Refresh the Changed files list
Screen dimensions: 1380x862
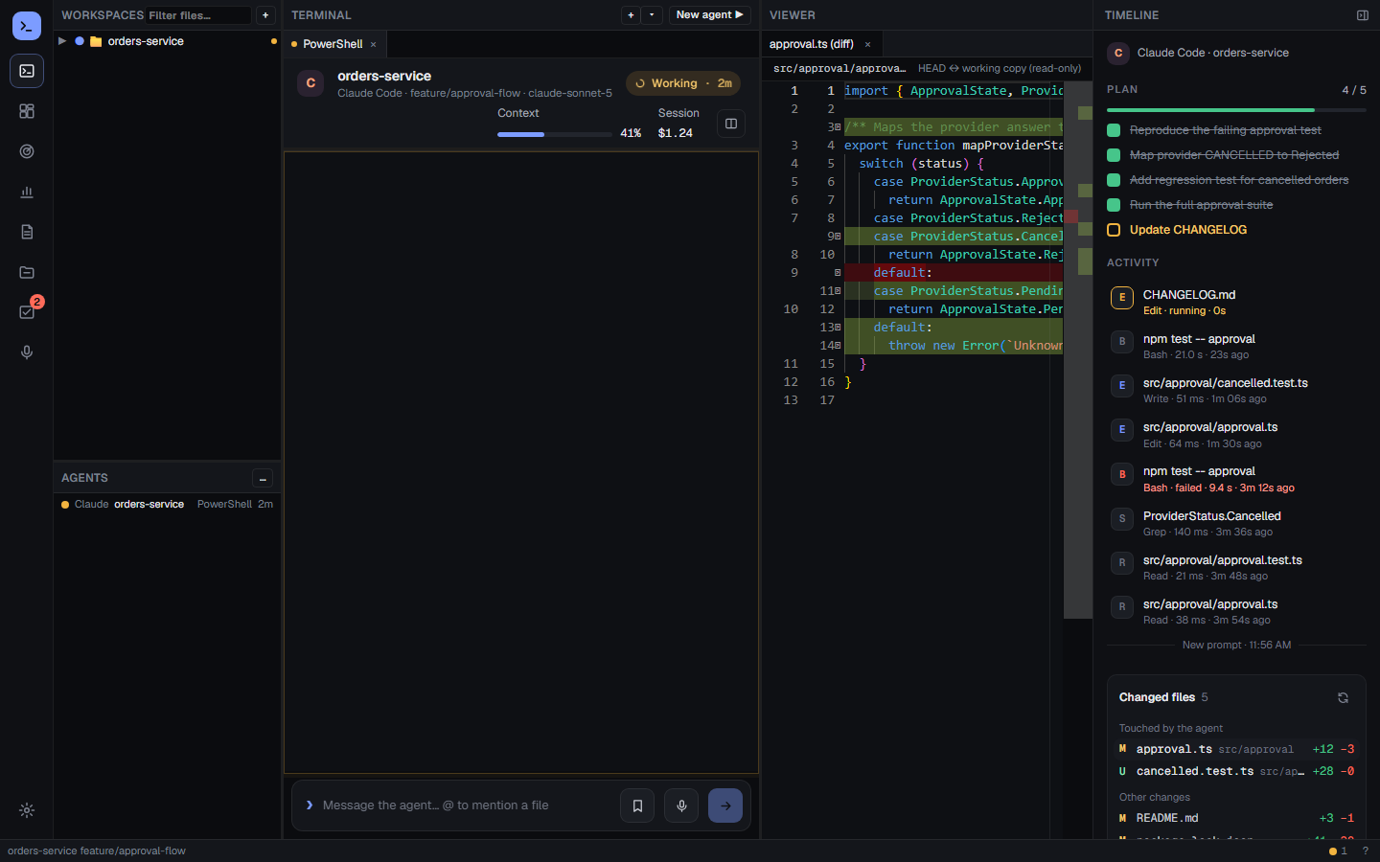1343,697
